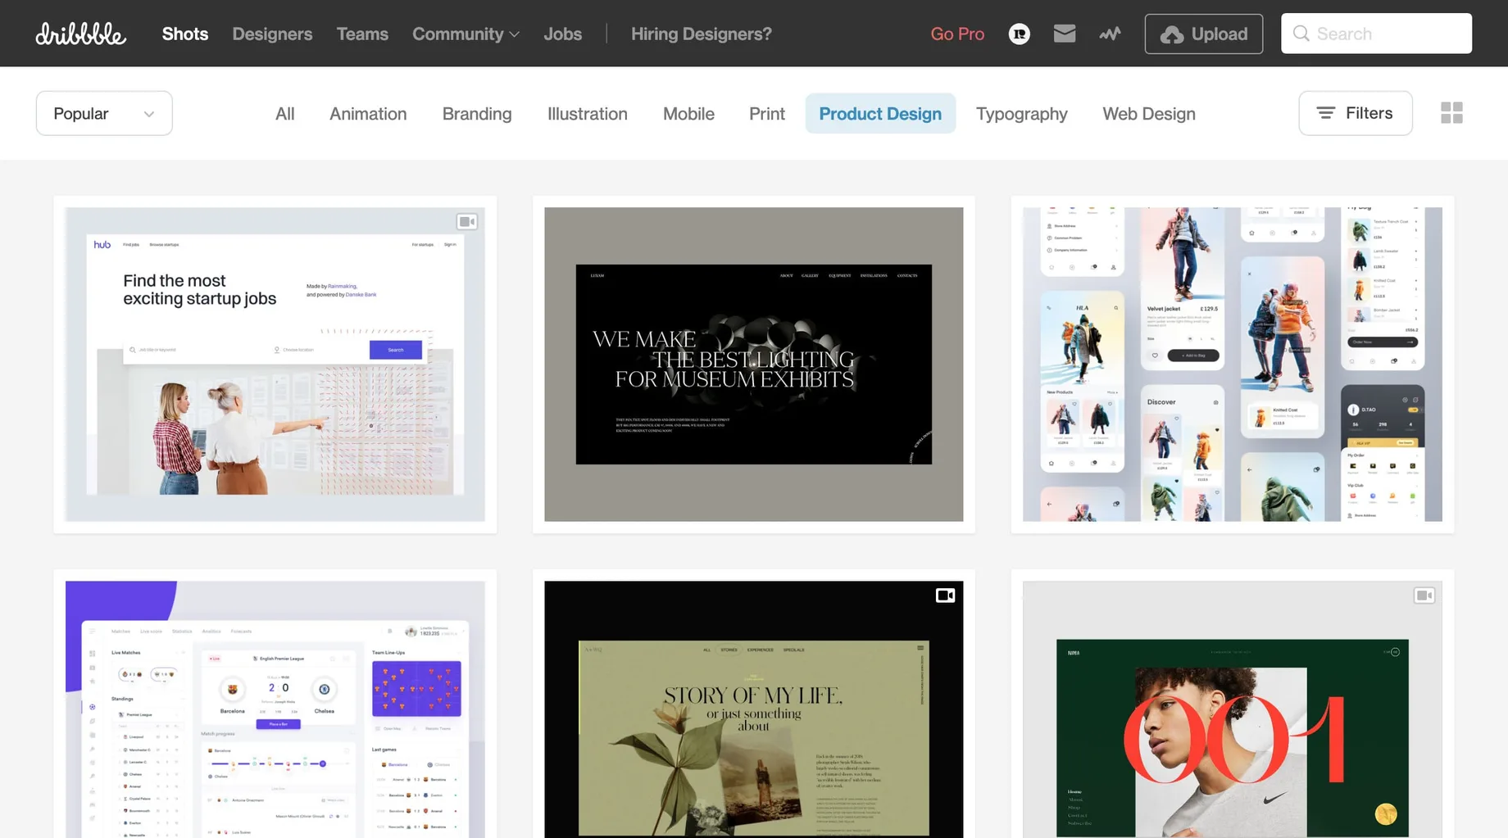Click the video icon on Story of My Life shot

pos(945,596)
